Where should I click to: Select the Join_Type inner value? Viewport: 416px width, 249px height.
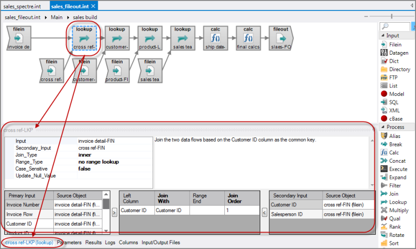[x=115, y=155]
